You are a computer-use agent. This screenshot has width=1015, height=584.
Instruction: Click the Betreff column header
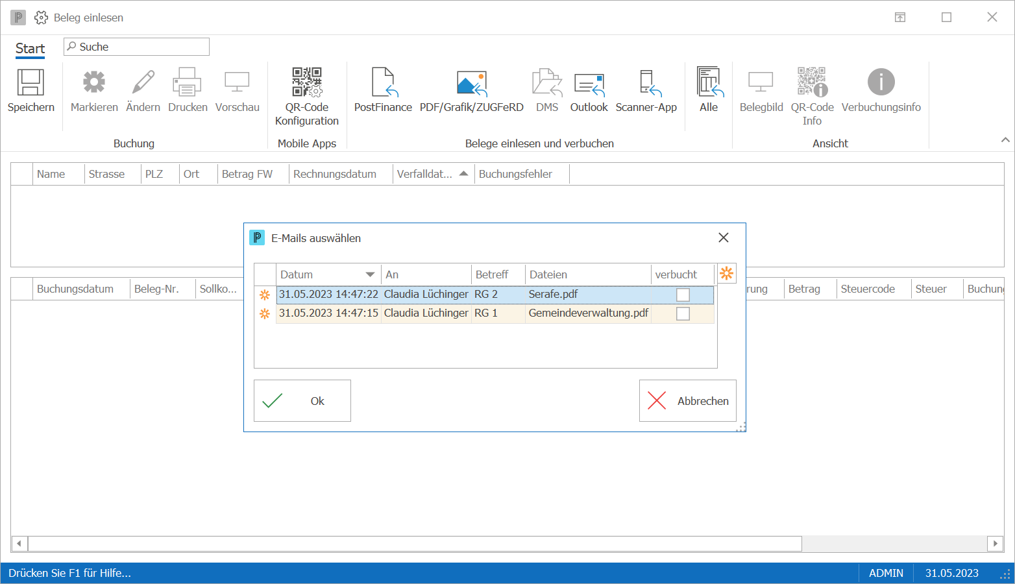(498, 274)
